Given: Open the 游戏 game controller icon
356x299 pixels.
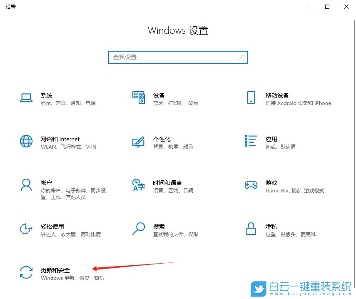Looking at the screenshot, I should point(251,185).
